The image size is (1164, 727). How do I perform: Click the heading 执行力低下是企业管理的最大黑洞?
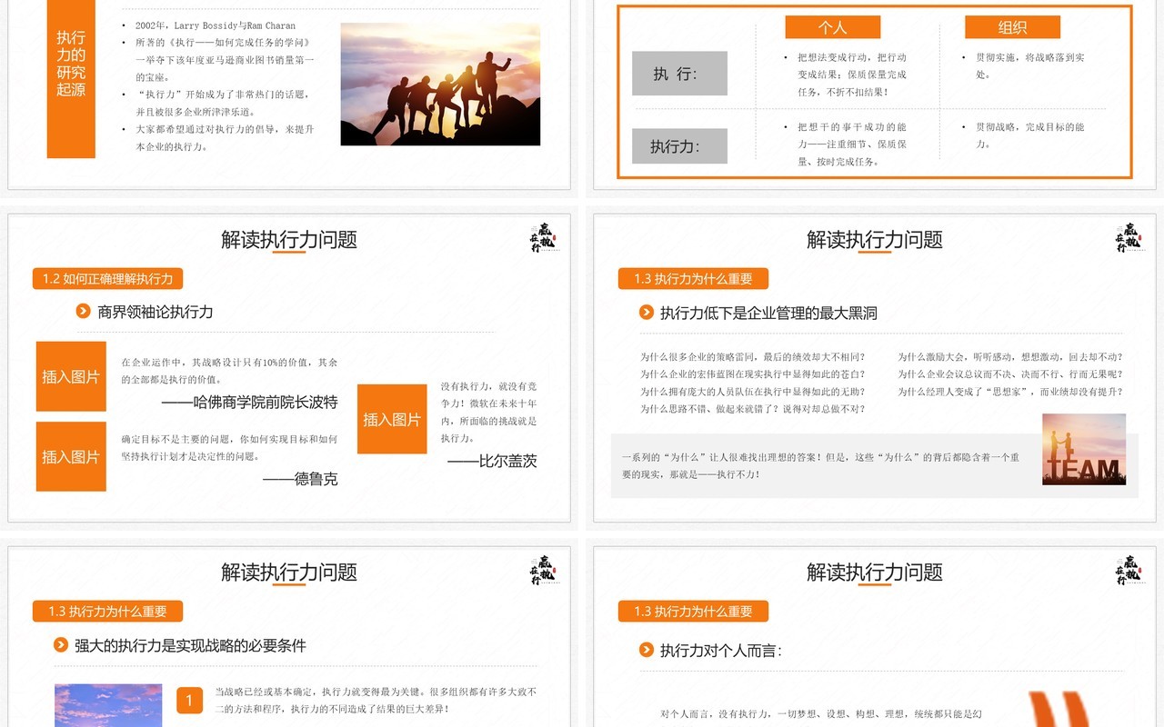tap(768, 313)
